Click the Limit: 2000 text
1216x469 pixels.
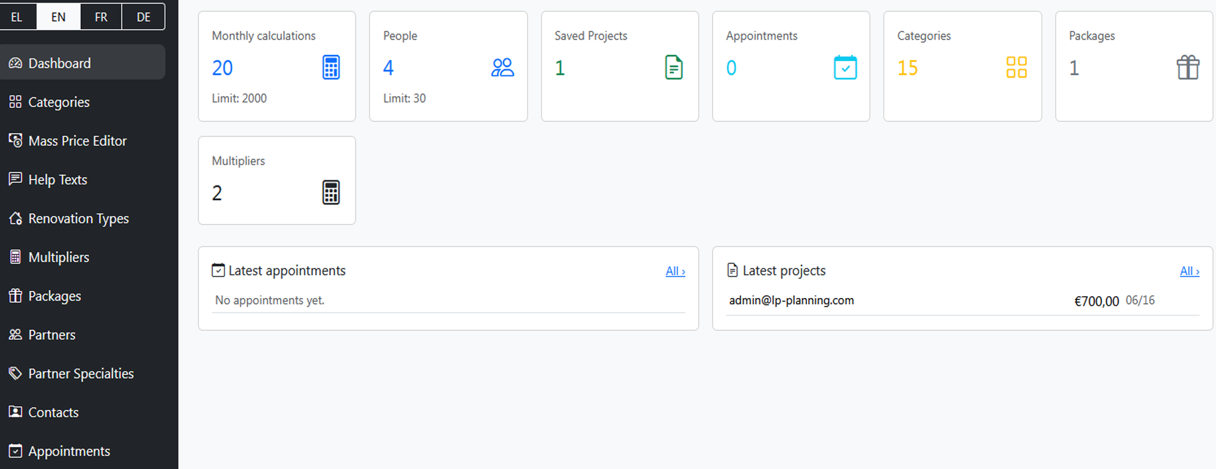(239, 98)
